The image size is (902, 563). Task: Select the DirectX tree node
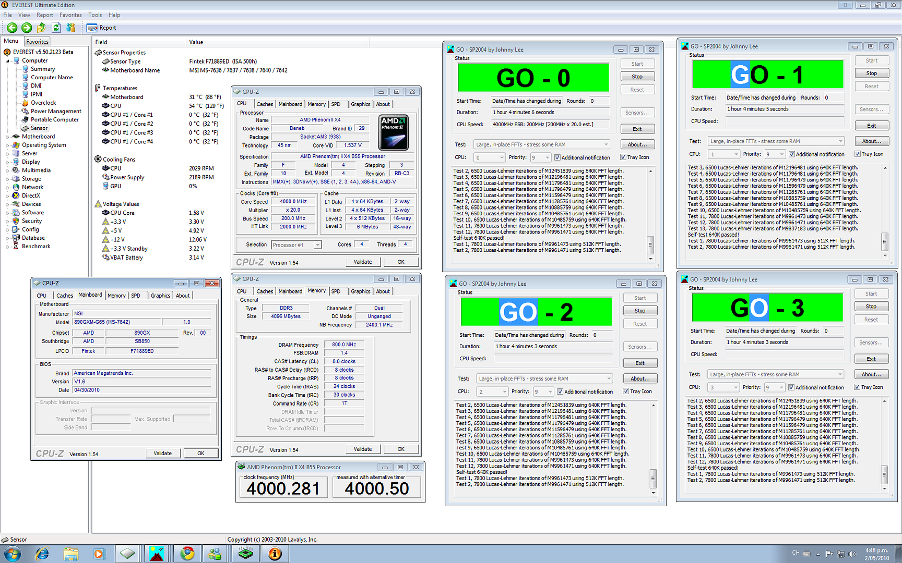(x=31, y=195)
